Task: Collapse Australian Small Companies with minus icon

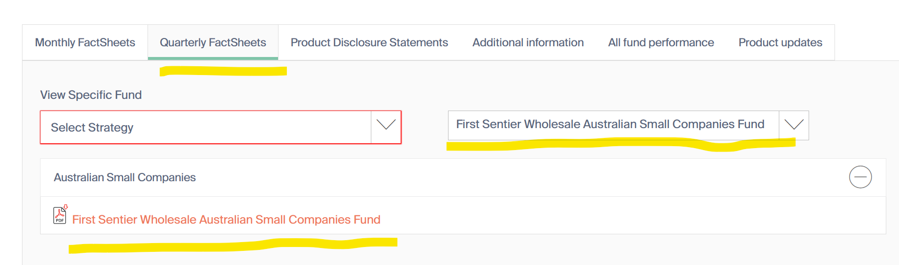Action: pos(860,177)
